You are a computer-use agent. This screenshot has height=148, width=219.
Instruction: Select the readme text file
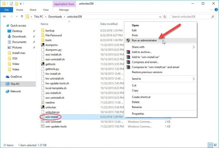(x=50, y=103)
